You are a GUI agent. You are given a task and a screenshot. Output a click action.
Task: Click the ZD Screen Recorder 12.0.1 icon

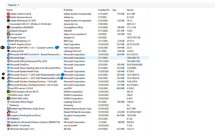coord(8,129)
